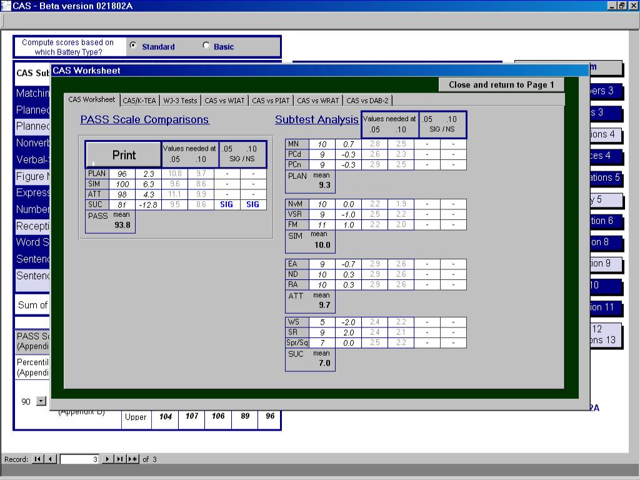Click Upper confidence value 89

245,416
